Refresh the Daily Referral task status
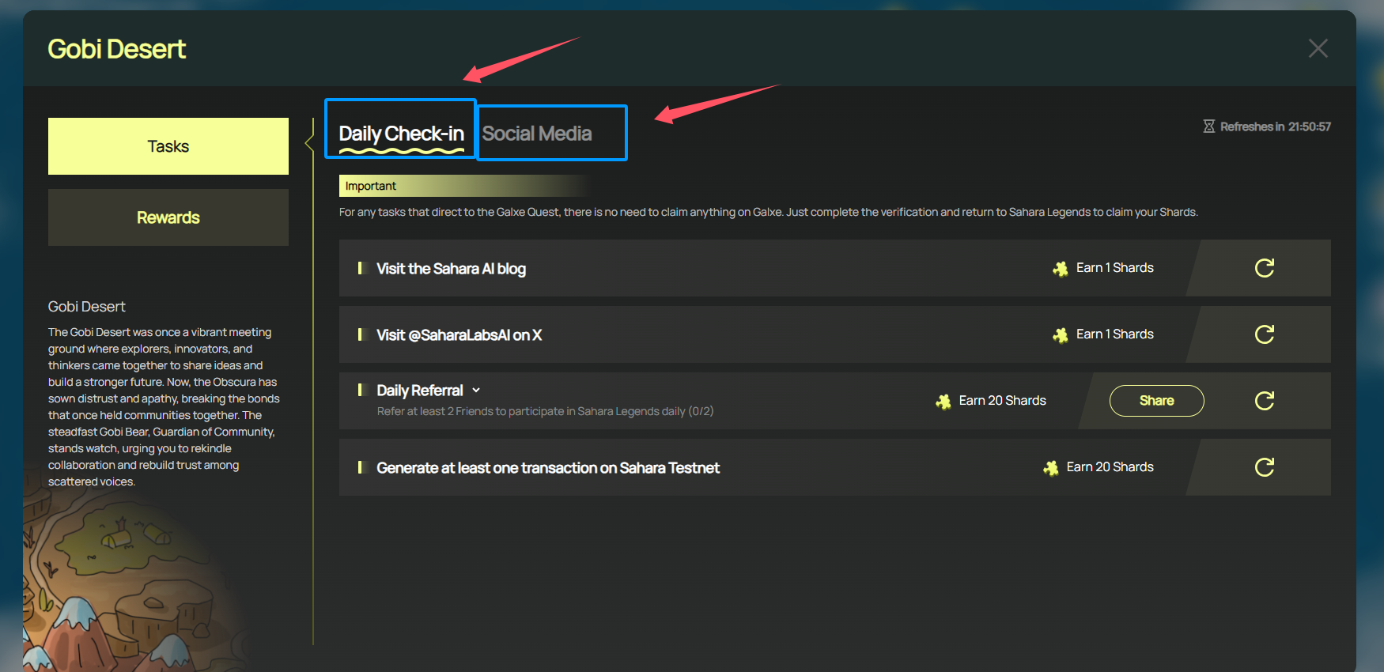 [x=1264, y=401]
